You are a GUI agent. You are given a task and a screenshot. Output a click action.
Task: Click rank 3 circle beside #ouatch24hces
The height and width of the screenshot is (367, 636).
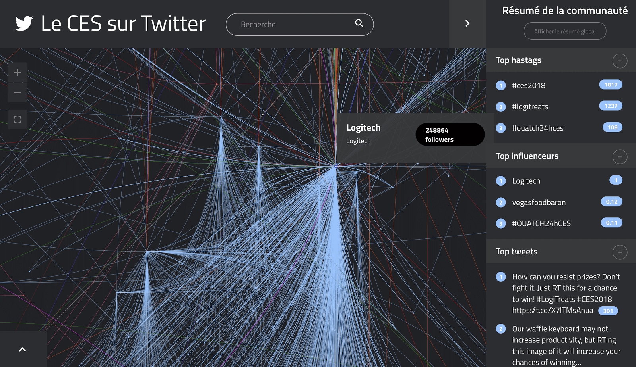point(501,128)
